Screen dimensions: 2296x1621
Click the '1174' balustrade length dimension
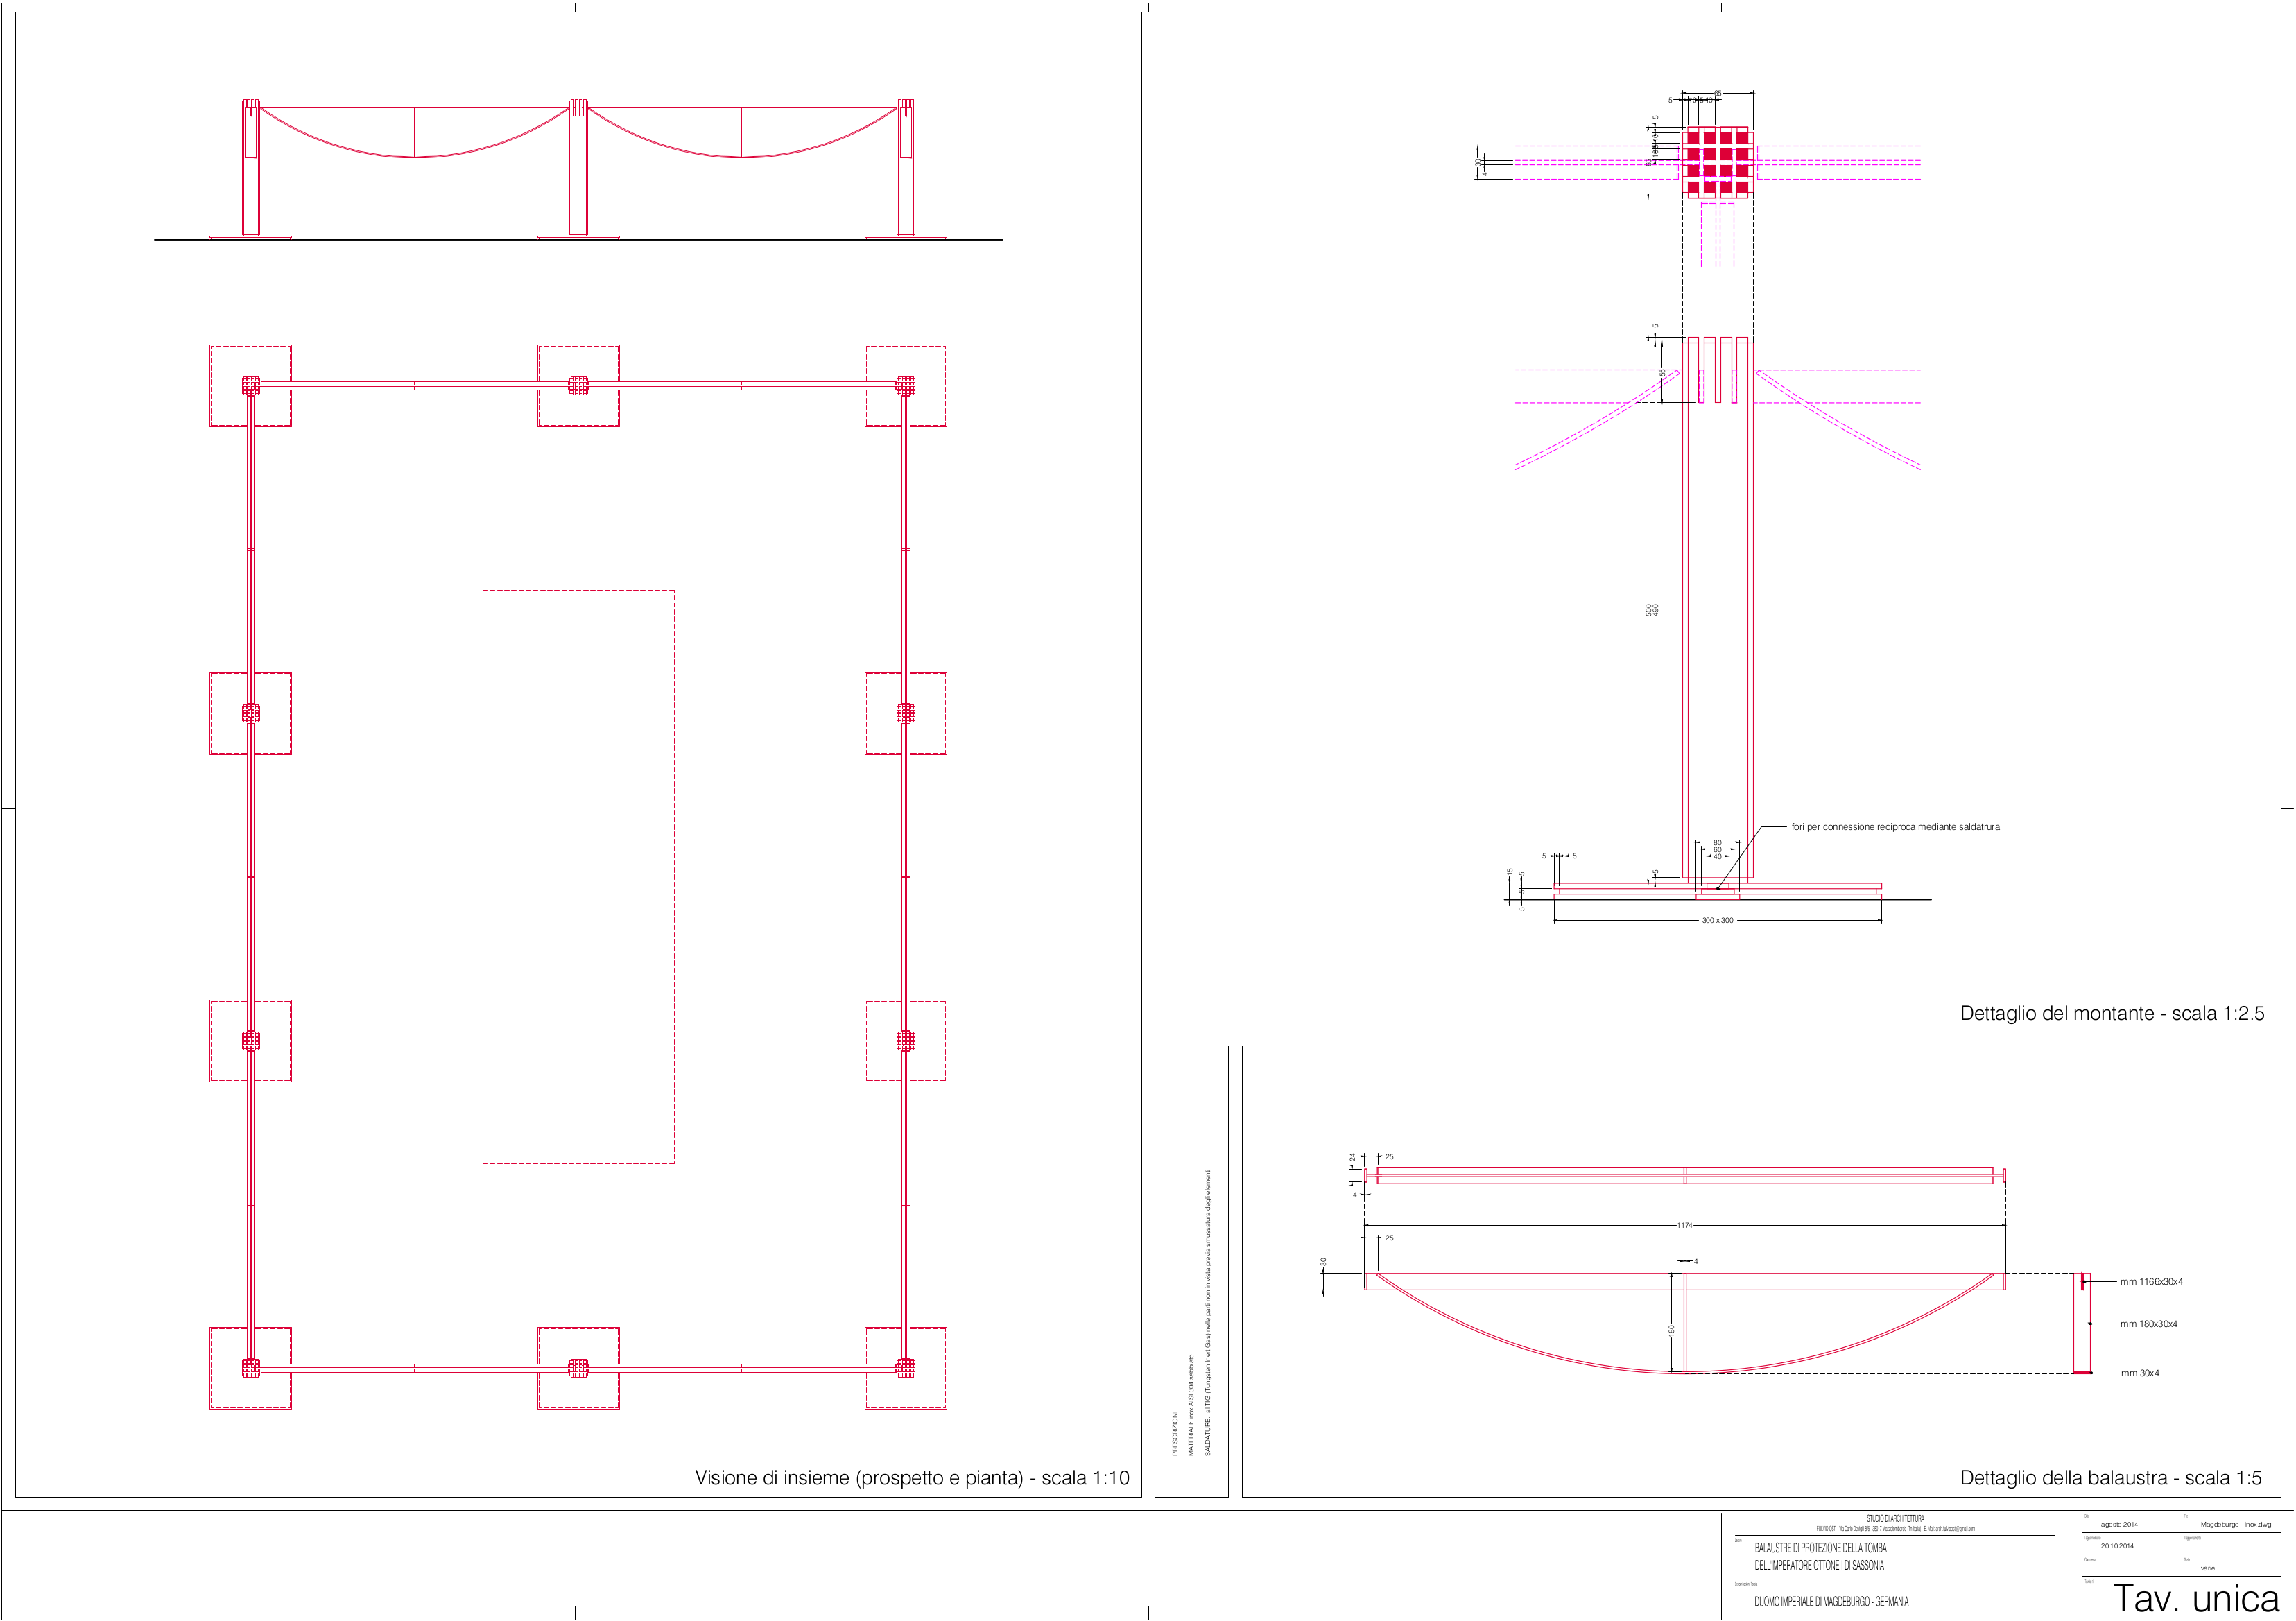point(1684,1225)
